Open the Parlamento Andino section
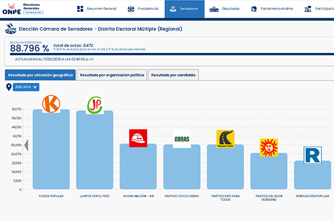The height and width of the screenshot is (221, 334). [x=272, y=9]
